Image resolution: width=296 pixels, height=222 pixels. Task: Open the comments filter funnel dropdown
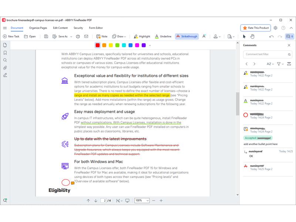(x=280, y=64)
